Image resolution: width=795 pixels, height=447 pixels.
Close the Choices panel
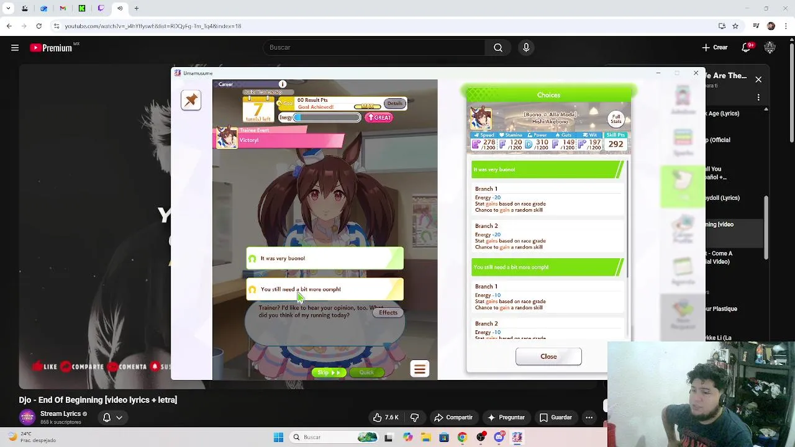click(548, 356)
